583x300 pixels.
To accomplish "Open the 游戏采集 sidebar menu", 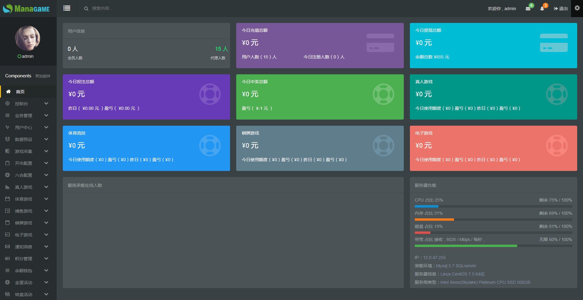I will tap(24, 151).
